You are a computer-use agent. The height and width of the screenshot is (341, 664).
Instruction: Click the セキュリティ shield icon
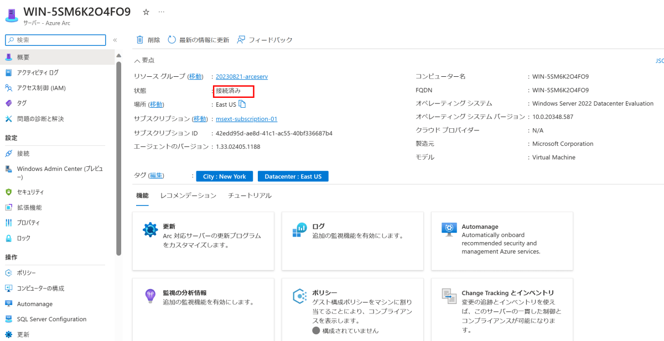[x=8, y=192]
